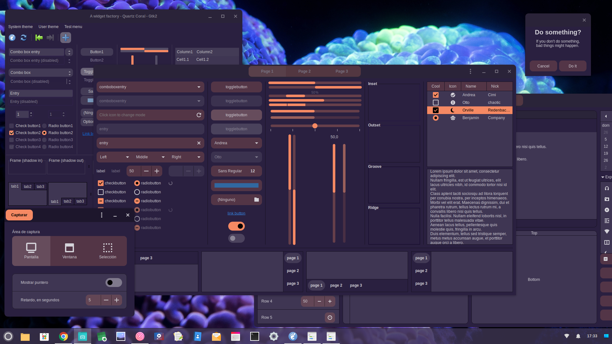The width and height of the screenshot is (612, 344).
Task: Click the blue clock icon in the Gtk2 toolbar
Action: pos(12,38)
